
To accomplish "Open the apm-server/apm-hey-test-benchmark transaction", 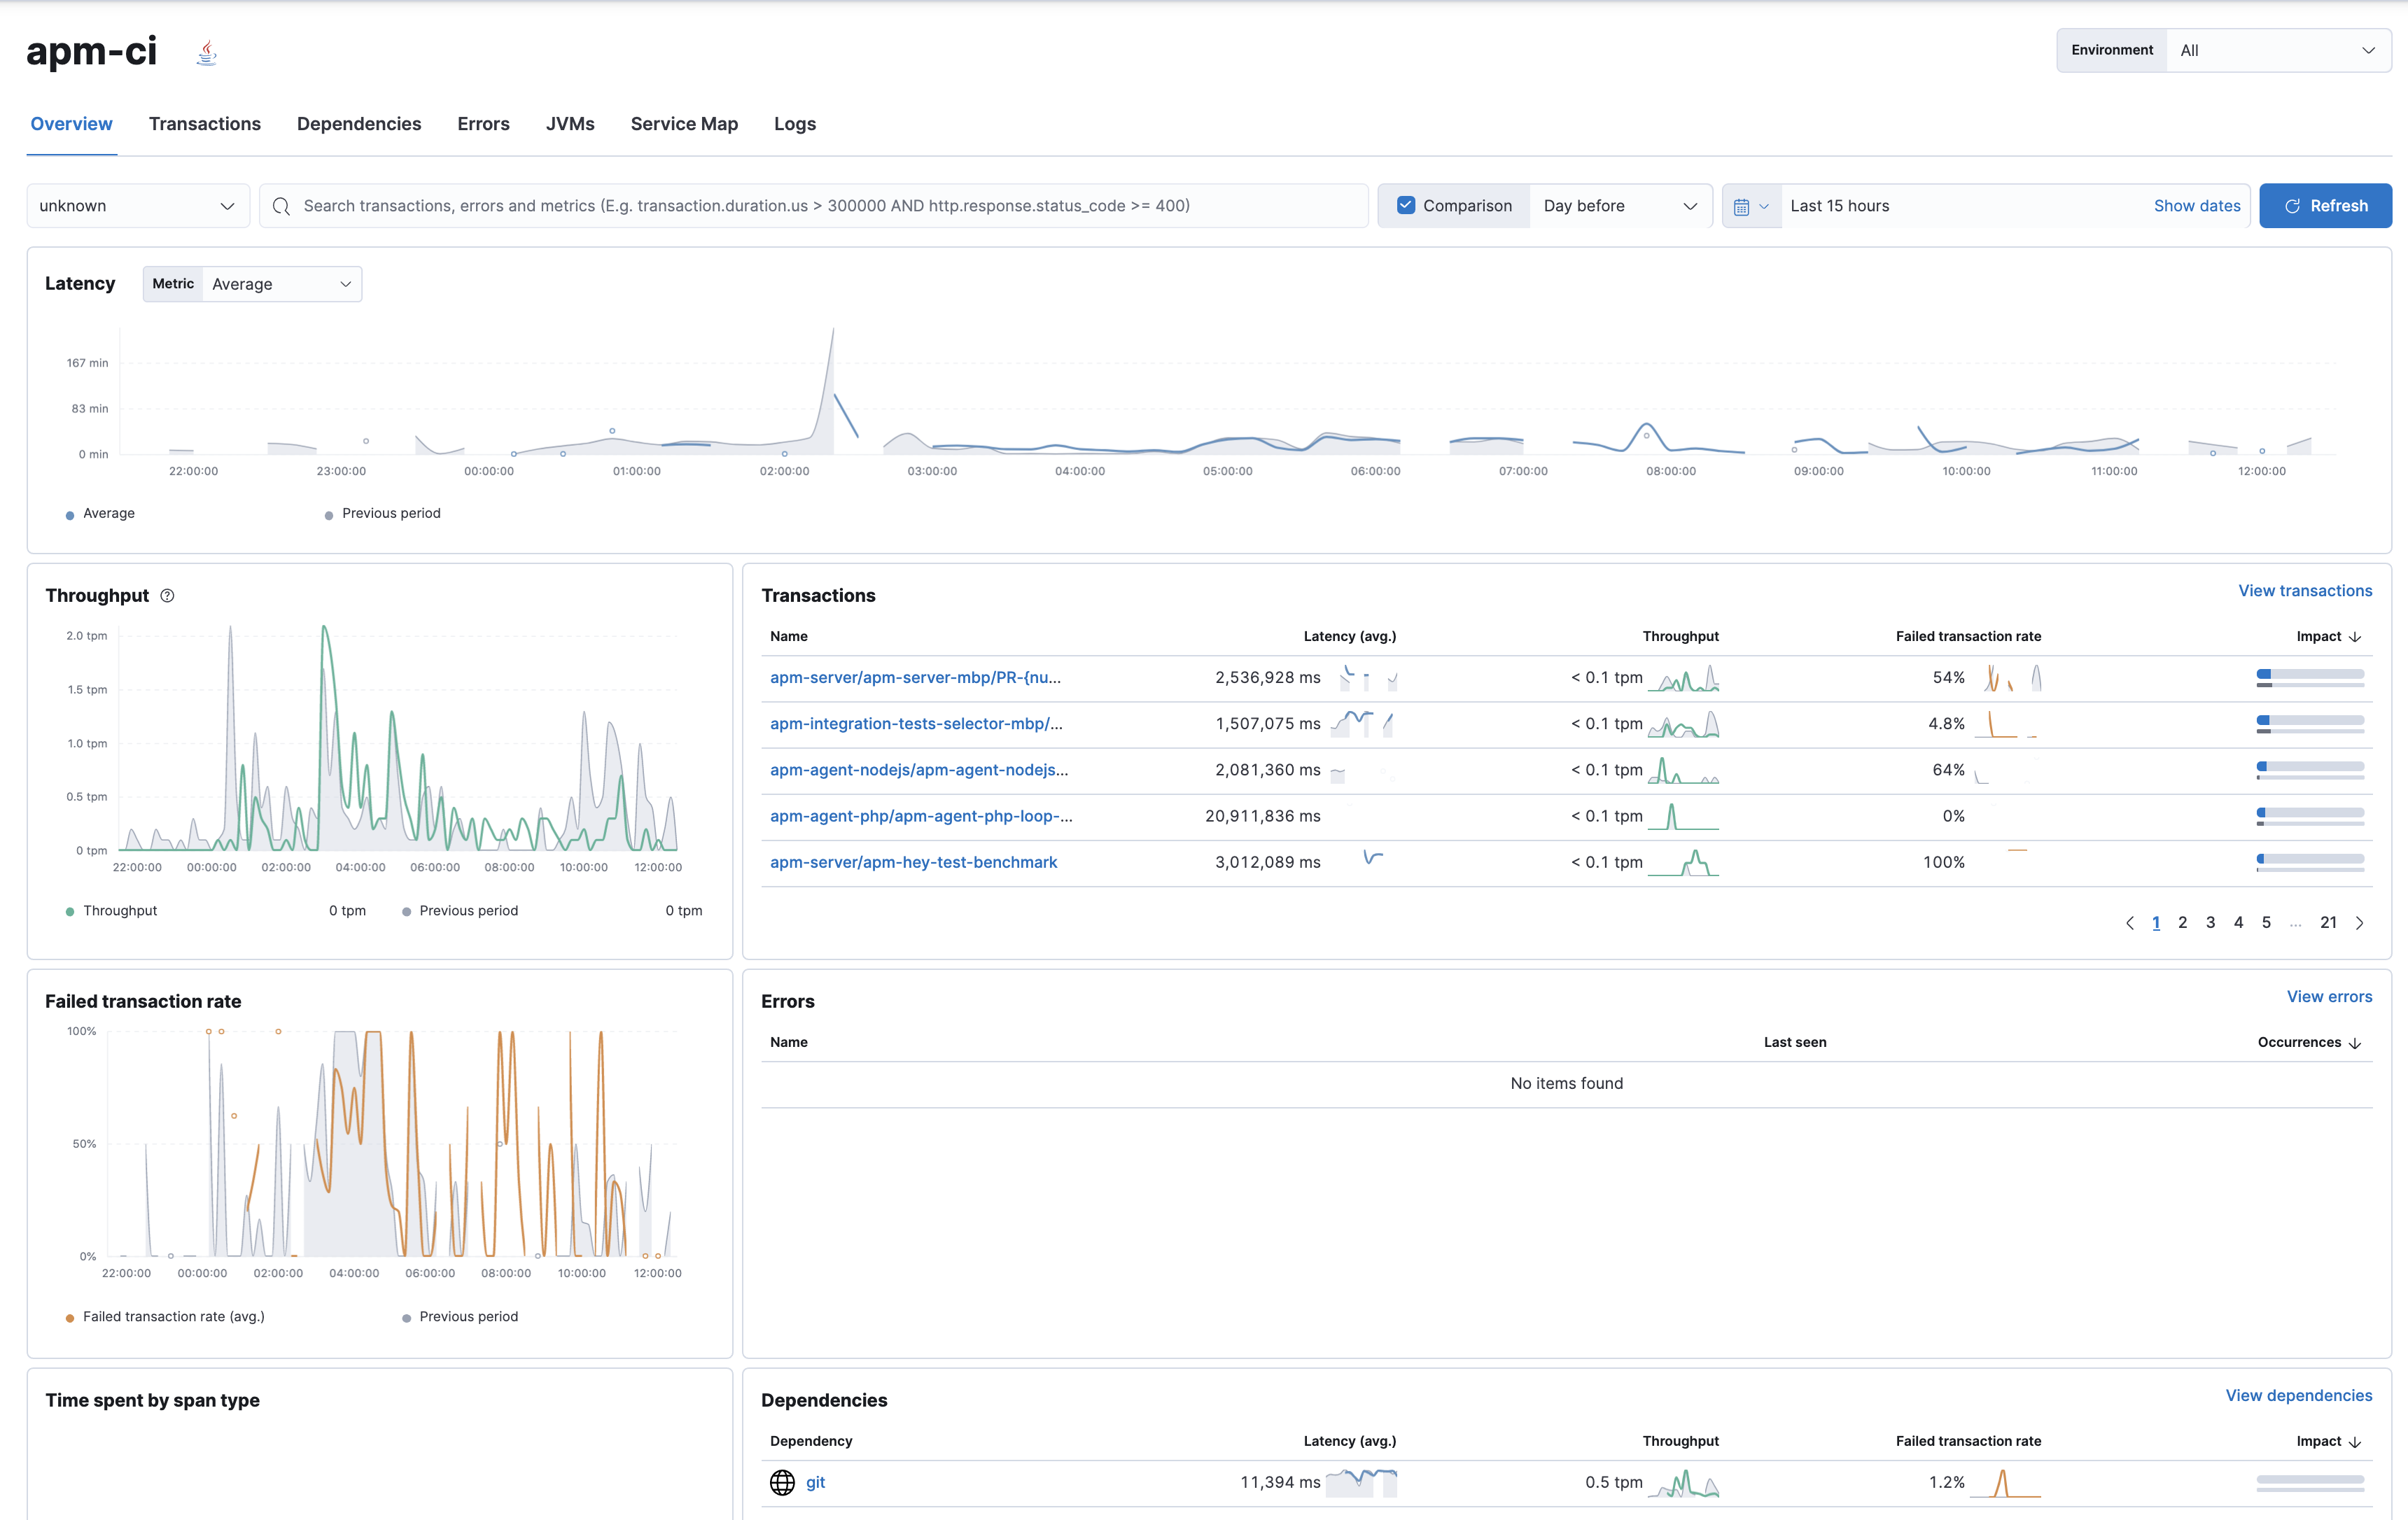I will coord(913,862).
